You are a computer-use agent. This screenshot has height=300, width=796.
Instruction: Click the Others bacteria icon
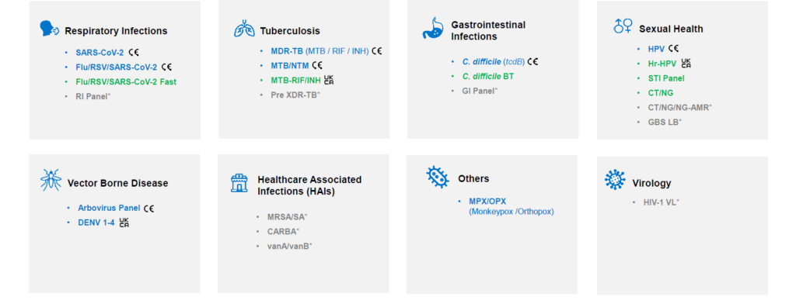tap(437, 177)
